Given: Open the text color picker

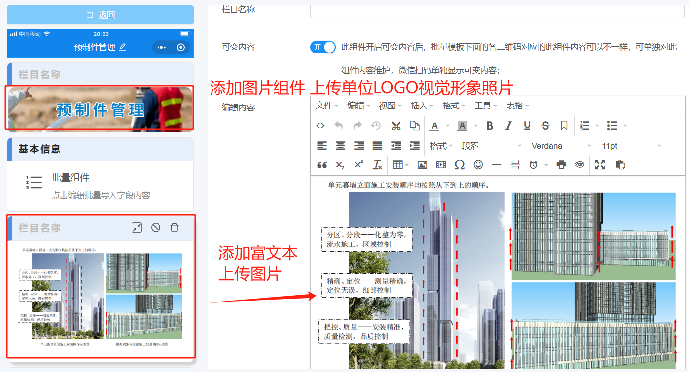Looking at the screenshot, I should click(x=433, y=126).
